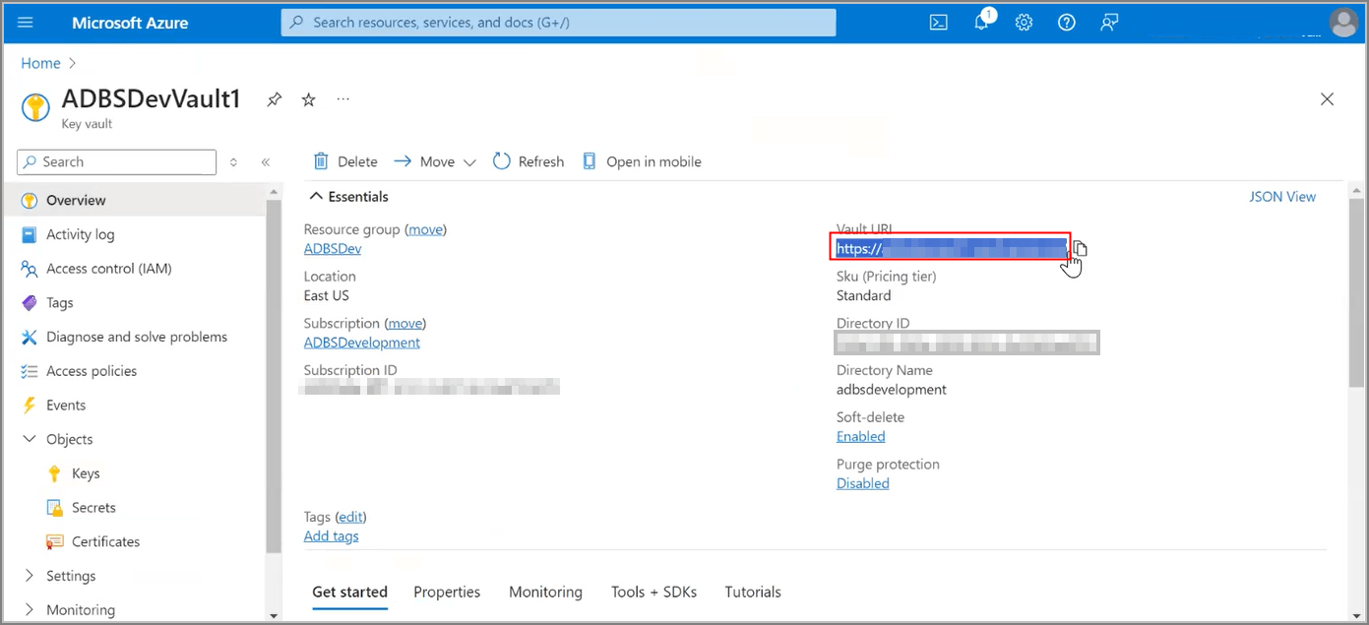The height and width of the screenshot is (625, 1369).
Task: Open the Move dropdown
Action: click(x=469, y=160)
